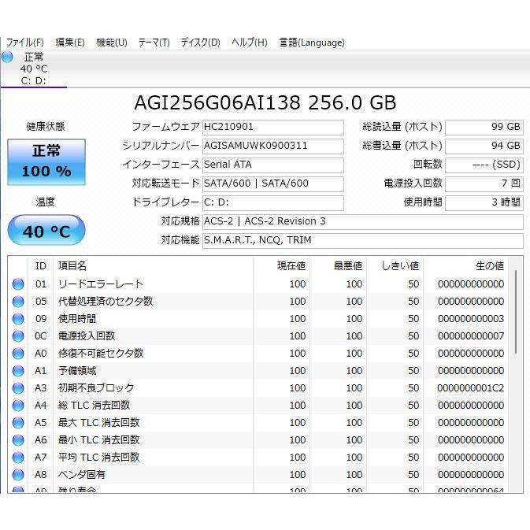530x530 pixels.
Task: Click the firmware field HC210901
Action: pyautogui.click(x=273, y=128)
